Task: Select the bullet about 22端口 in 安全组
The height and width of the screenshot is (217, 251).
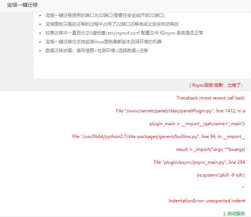Action: [x=105, y=15]
